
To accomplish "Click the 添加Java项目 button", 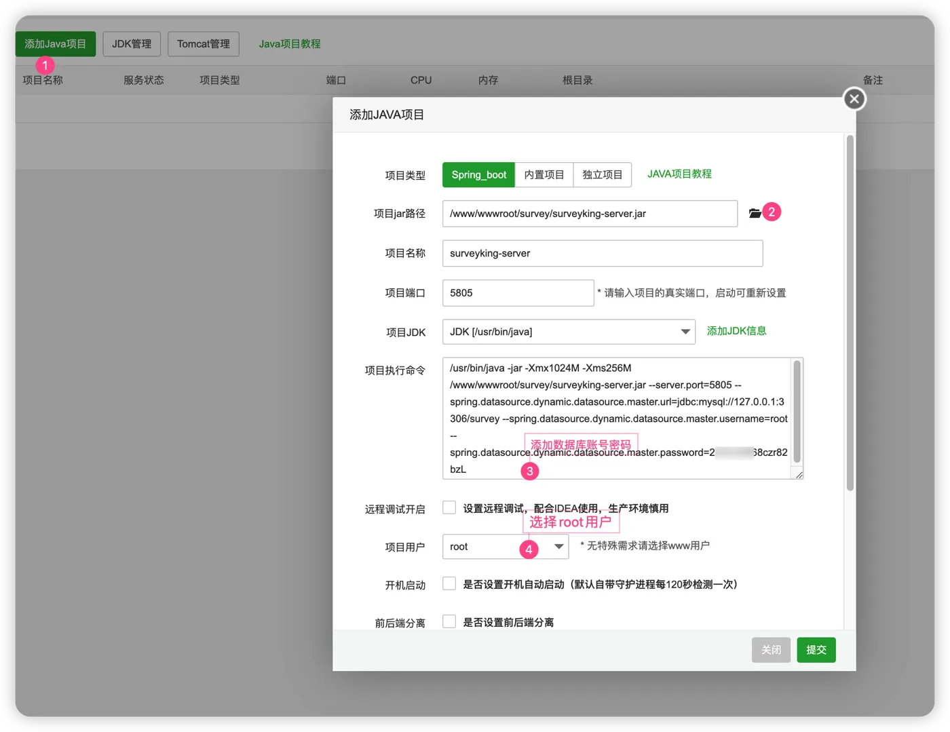I will (56, 44).
